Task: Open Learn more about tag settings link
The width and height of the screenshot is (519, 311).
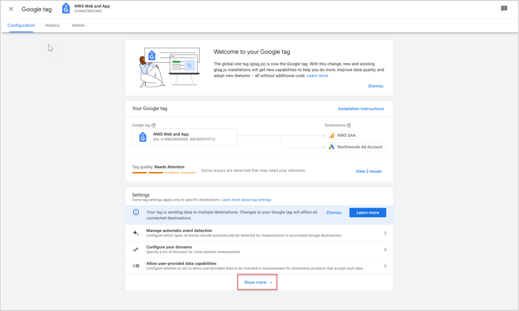Action: [x=246, y=200]
